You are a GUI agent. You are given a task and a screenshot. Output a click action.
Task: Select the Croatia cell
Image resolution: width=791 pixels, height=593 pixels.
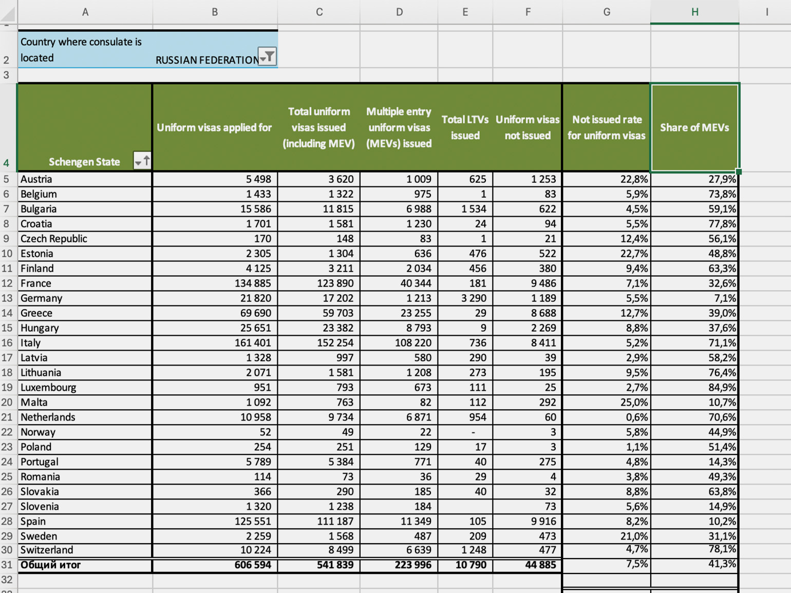[x=85, y=224]
